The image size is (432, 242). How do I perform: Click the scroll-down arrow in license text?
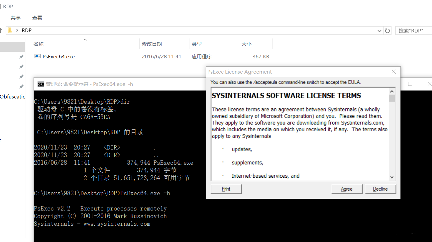pyautogui.click(x=392, y=177)
